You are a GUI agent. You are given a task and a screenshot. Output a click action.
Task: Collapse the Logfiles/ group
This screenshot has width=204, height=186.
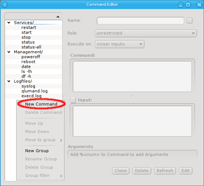click(9, 81)
